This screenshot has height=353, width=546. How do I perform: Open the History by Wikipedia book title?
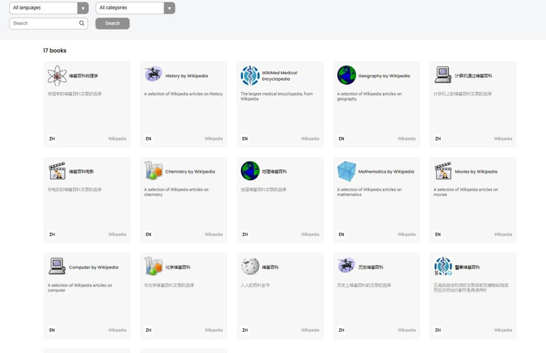186,76
